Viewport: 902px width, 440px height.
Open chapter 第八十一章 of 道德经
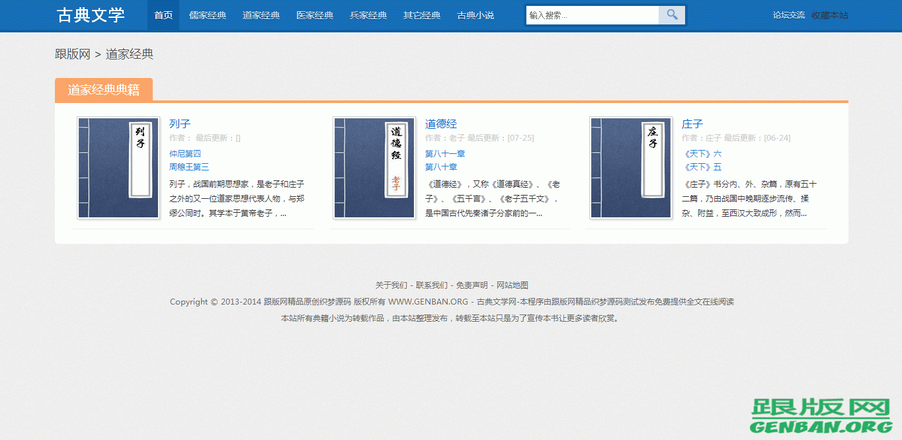[x=444, y=153]
